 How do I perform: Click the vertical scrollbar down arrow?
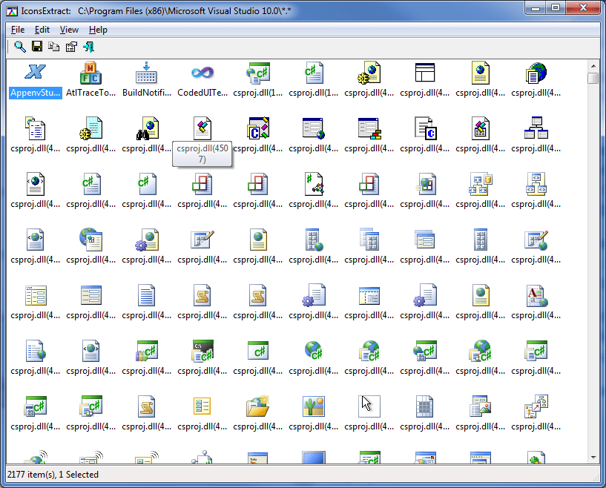pos(593,458)
